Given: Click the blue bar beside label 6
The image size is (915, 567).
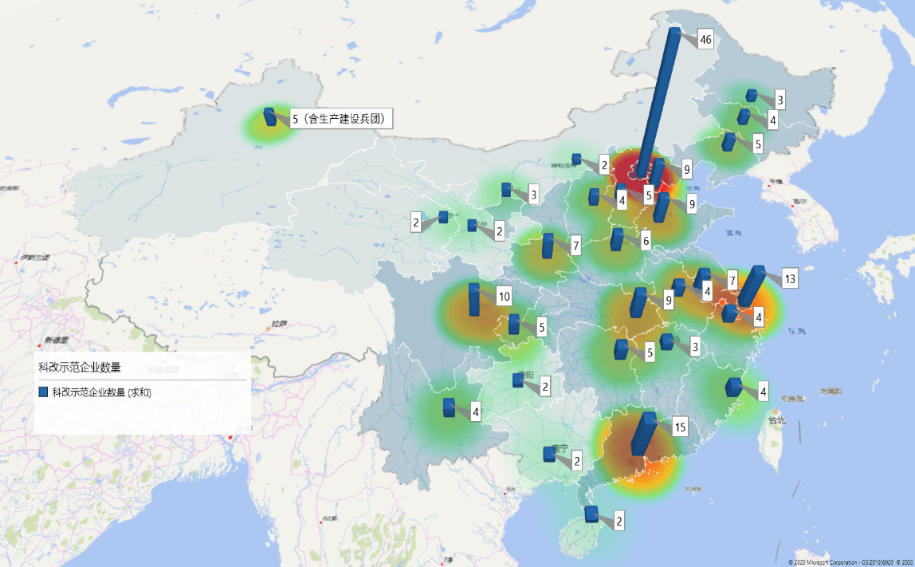Looking at the screenshot, I should click(x=617, y=239).
